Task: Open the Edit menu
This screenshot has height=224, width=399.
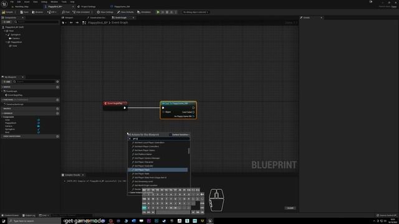Action: point(19,2)
